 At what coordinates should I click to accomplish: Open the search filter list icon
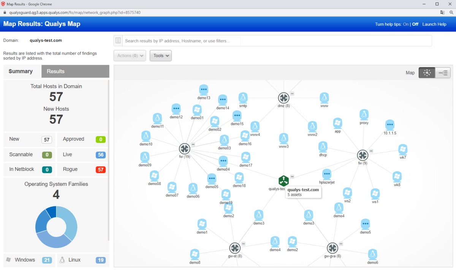(x=118, y=41)
